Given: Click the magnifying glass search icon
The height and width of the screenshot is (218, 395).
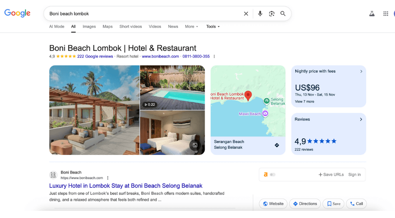Looking at the screenshot, I should click(x=283, y=14).
